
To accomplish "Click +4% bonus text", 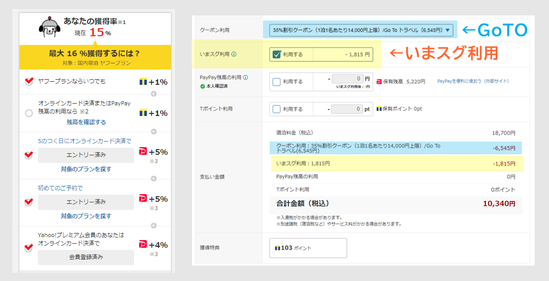I will point(158,245).
